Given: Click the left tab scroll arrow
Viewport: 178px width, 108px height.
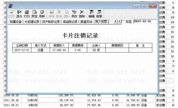Looking at the screenshot, I should [x=115, y=21].
